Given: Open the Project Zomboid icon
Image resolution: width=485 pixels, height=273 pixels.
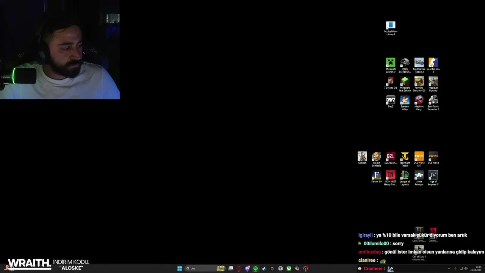Looking at the screenshot, I should click(x=376, y=159).
